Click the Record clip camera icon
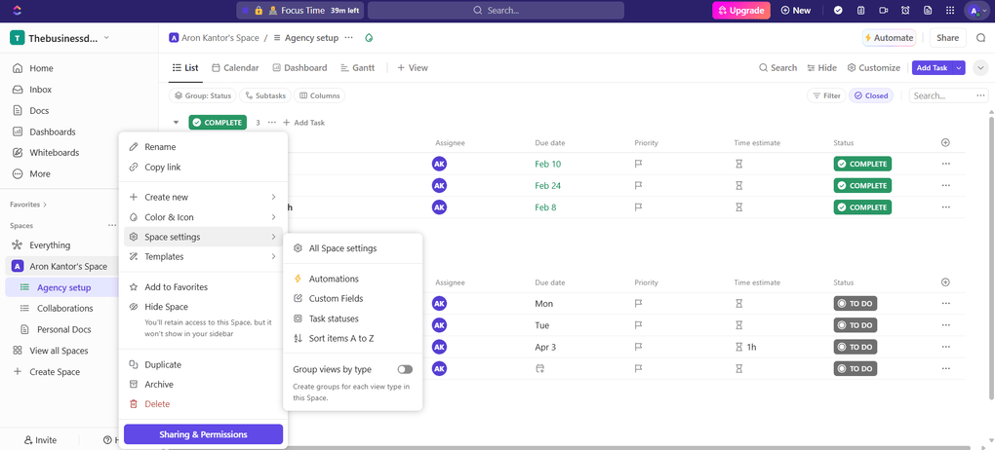The height and width of the screenshot is (450, 995). point(883,10)
